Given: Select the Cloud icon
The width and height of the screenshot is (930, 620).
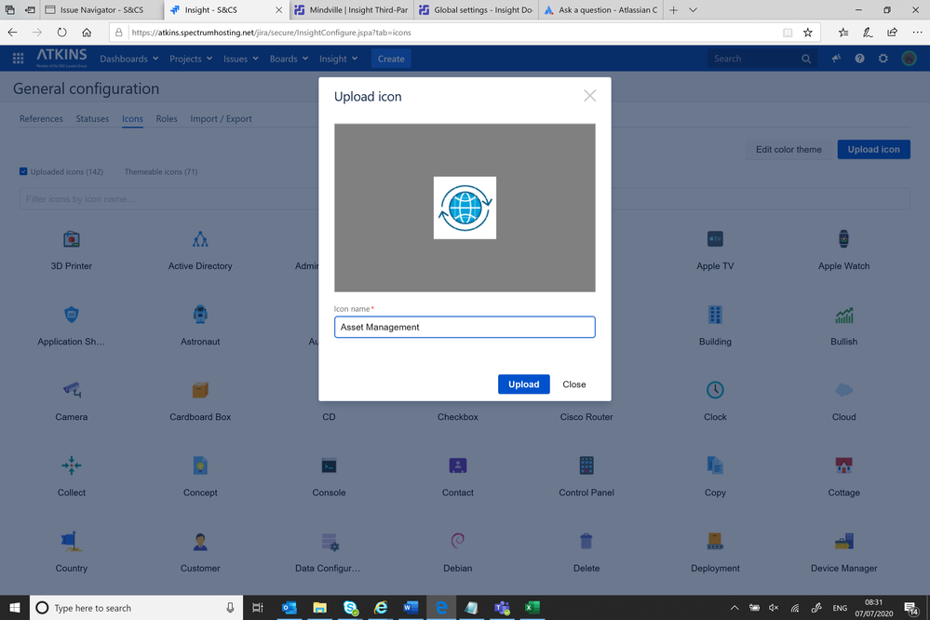Looking at the screenshot, I should [x=843, y=390].
